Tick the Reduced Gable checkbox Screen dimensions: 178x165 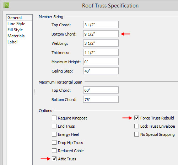tap(54, 151)
